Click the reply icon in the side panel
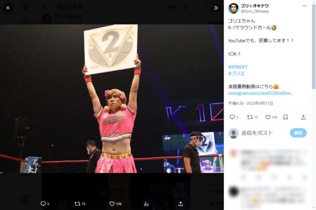This screenshot has width=316, height=210. coord(232,117)
